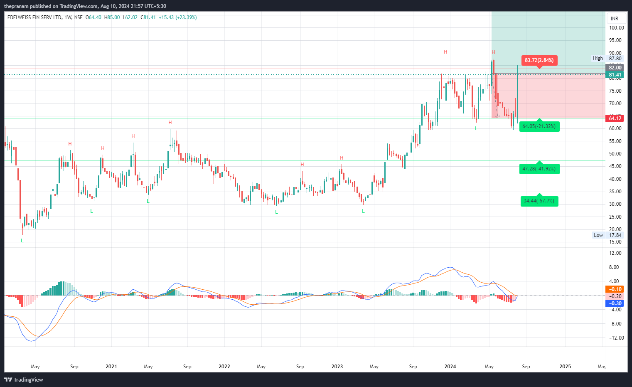
Task: Click the 55.00 price axis label
Action: 615,141
